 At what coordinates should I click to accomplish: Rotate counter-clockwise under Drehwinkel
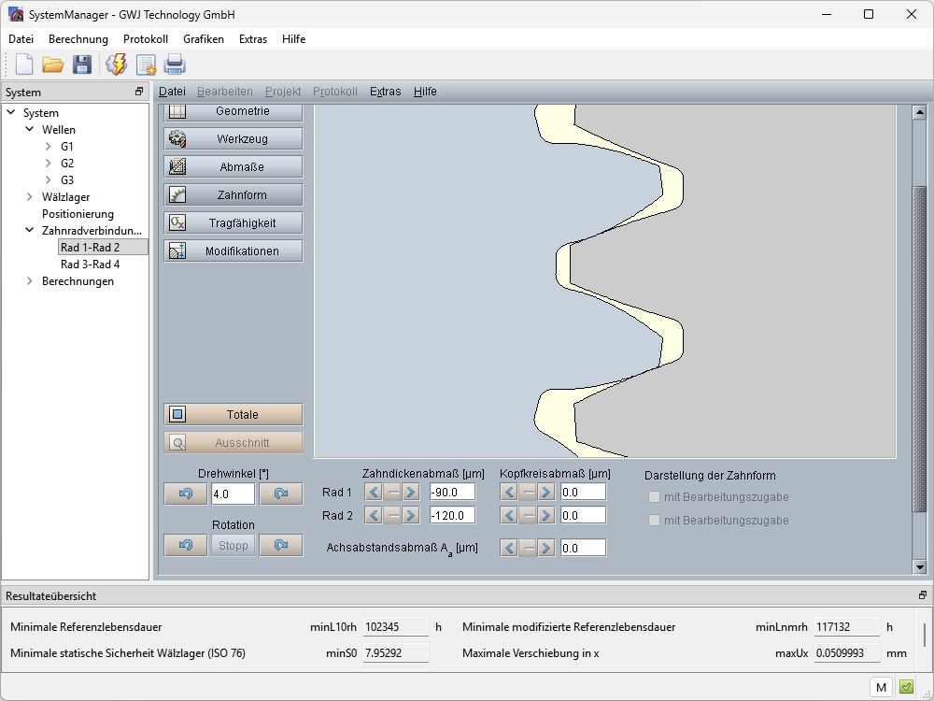pyautogui.click(x=186, y=494)
